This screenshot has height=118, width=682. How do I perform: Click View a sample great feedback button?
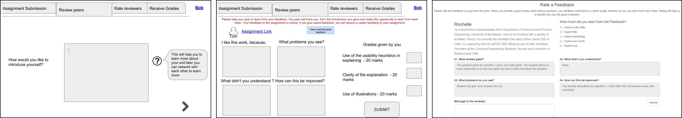point(320,31)
